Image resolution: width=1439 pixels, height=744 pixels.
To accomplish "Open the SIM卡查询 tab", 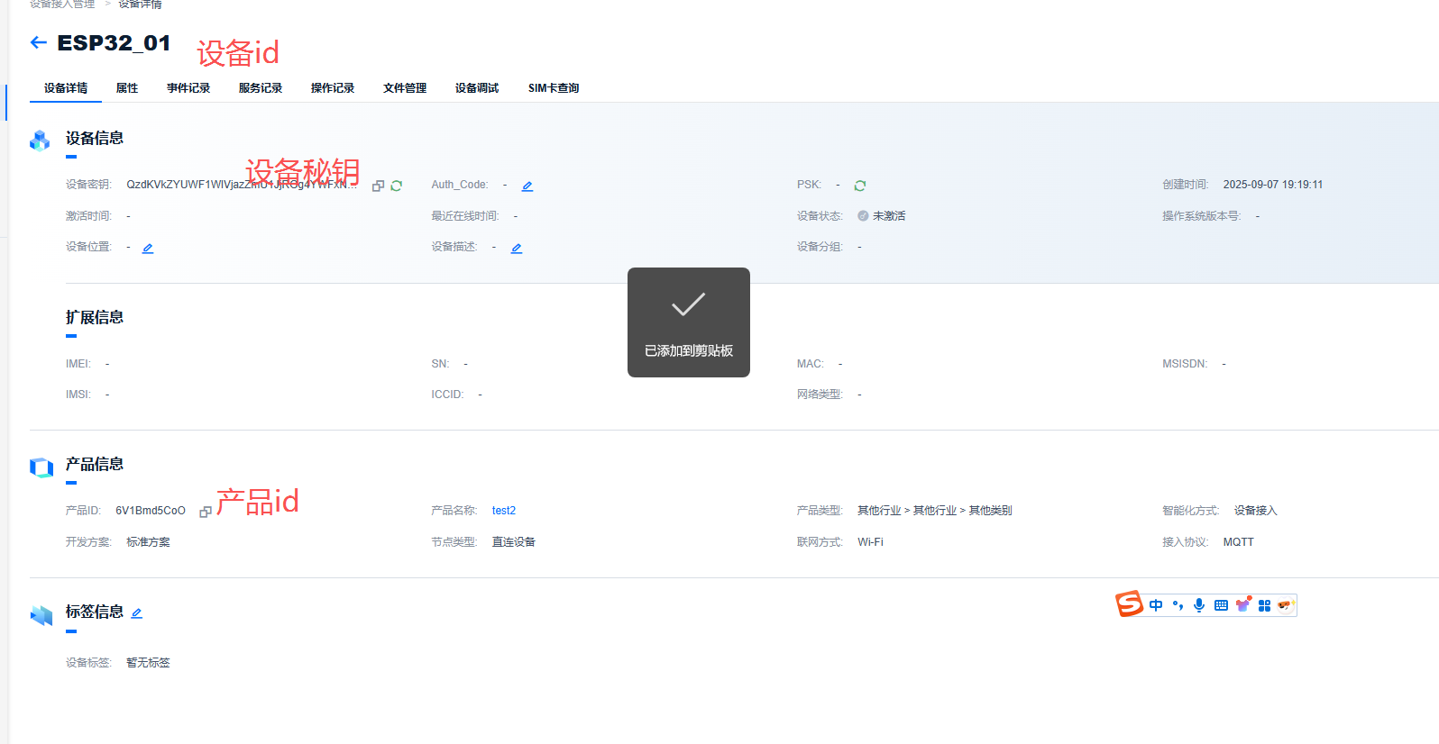I will point(554,88).
